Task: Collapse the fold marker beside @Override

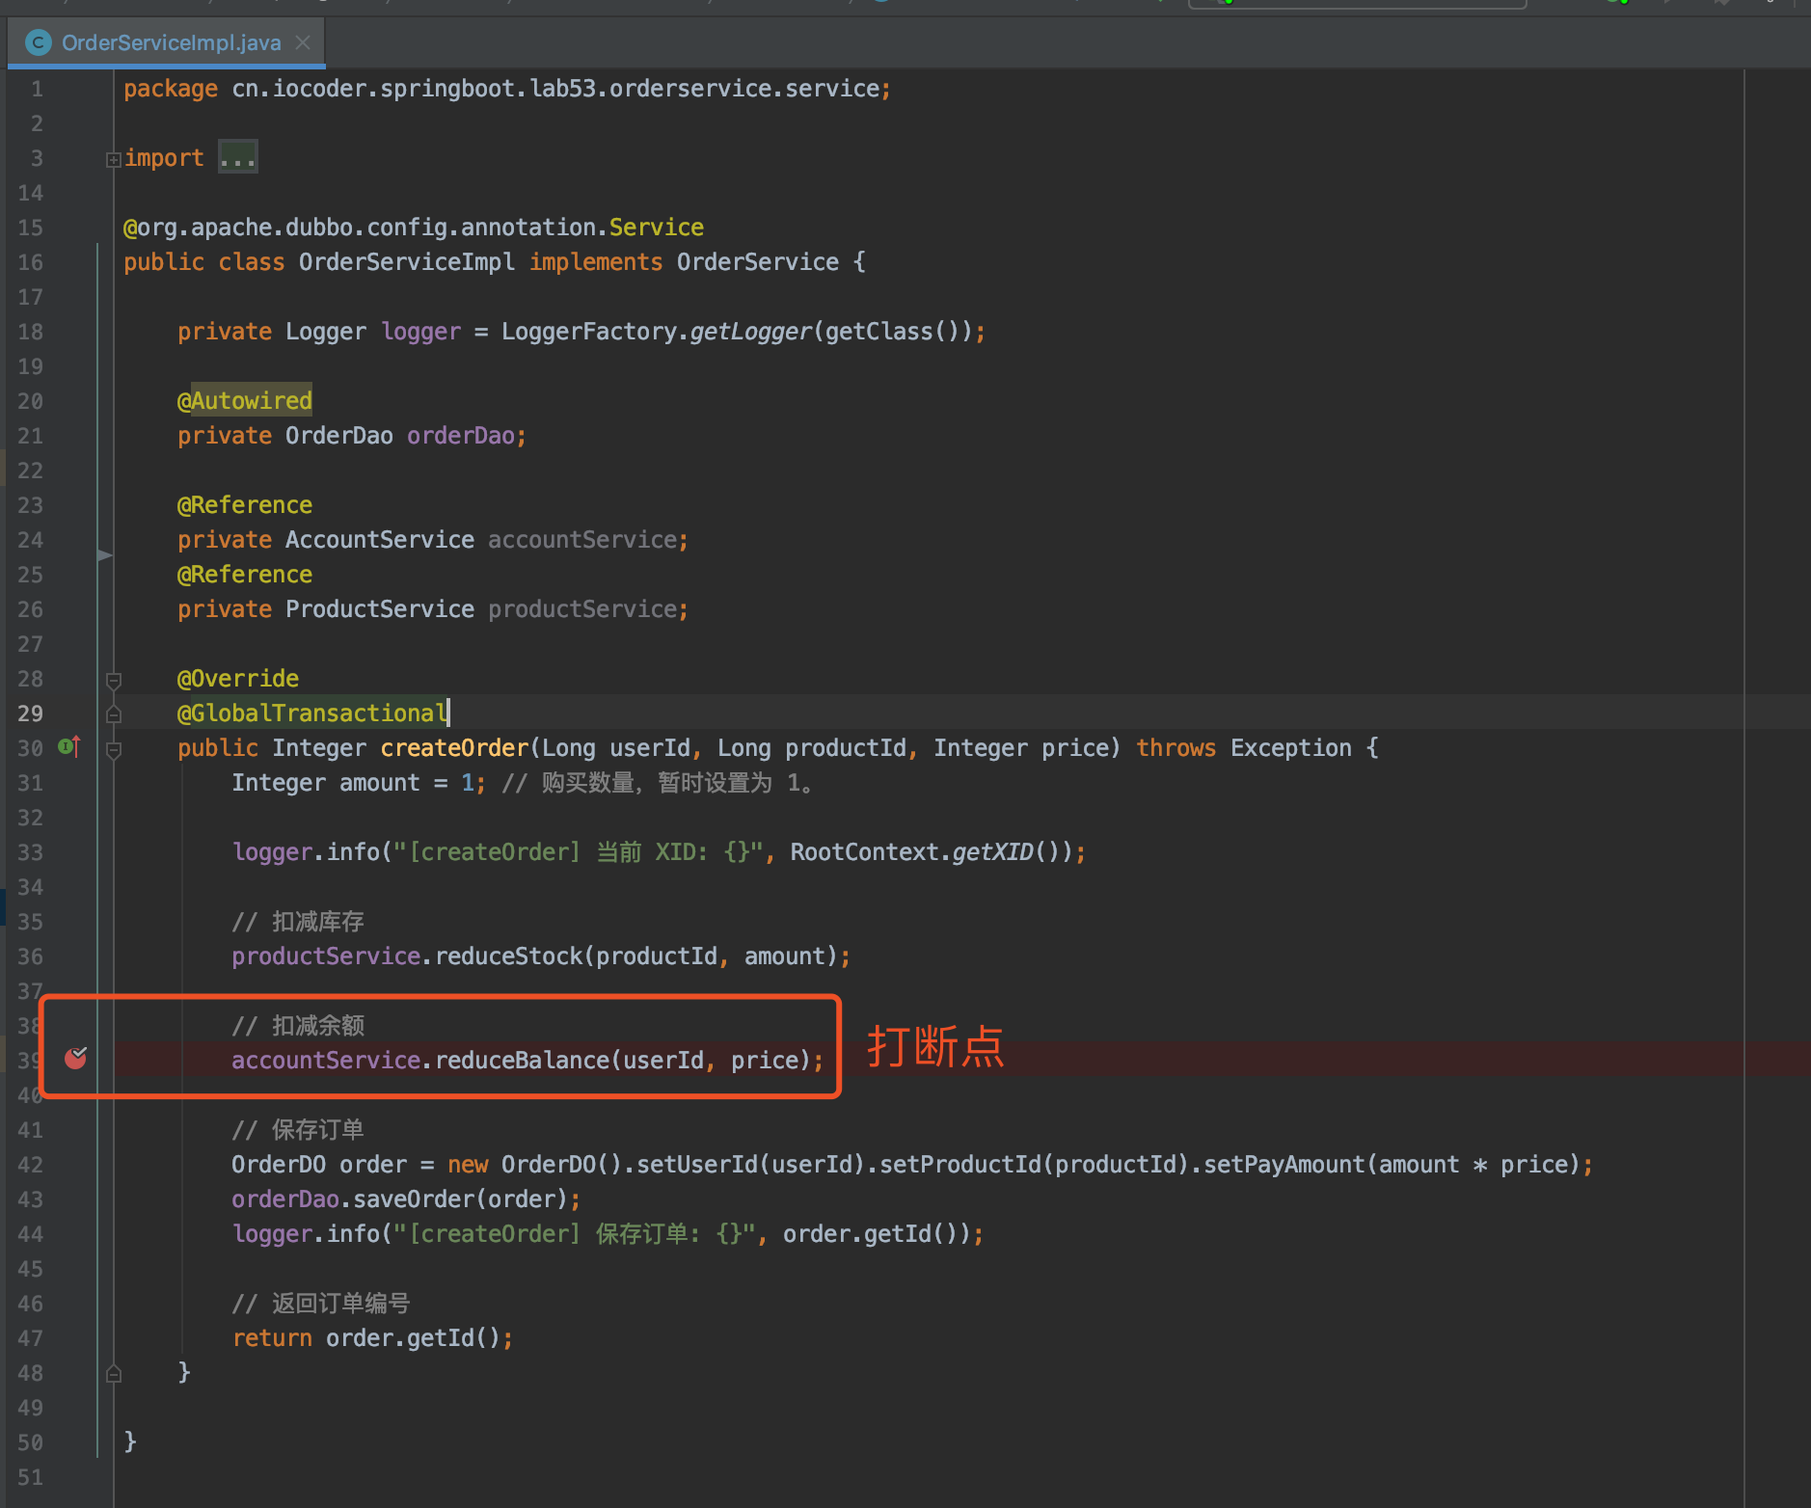Action: (x=113, y=680)
